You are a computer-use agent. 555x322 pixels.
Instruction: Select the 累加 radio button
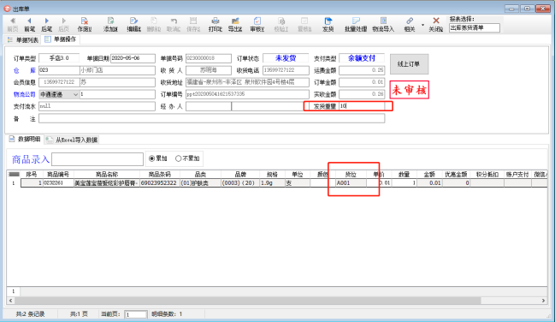tap(152, 158)
